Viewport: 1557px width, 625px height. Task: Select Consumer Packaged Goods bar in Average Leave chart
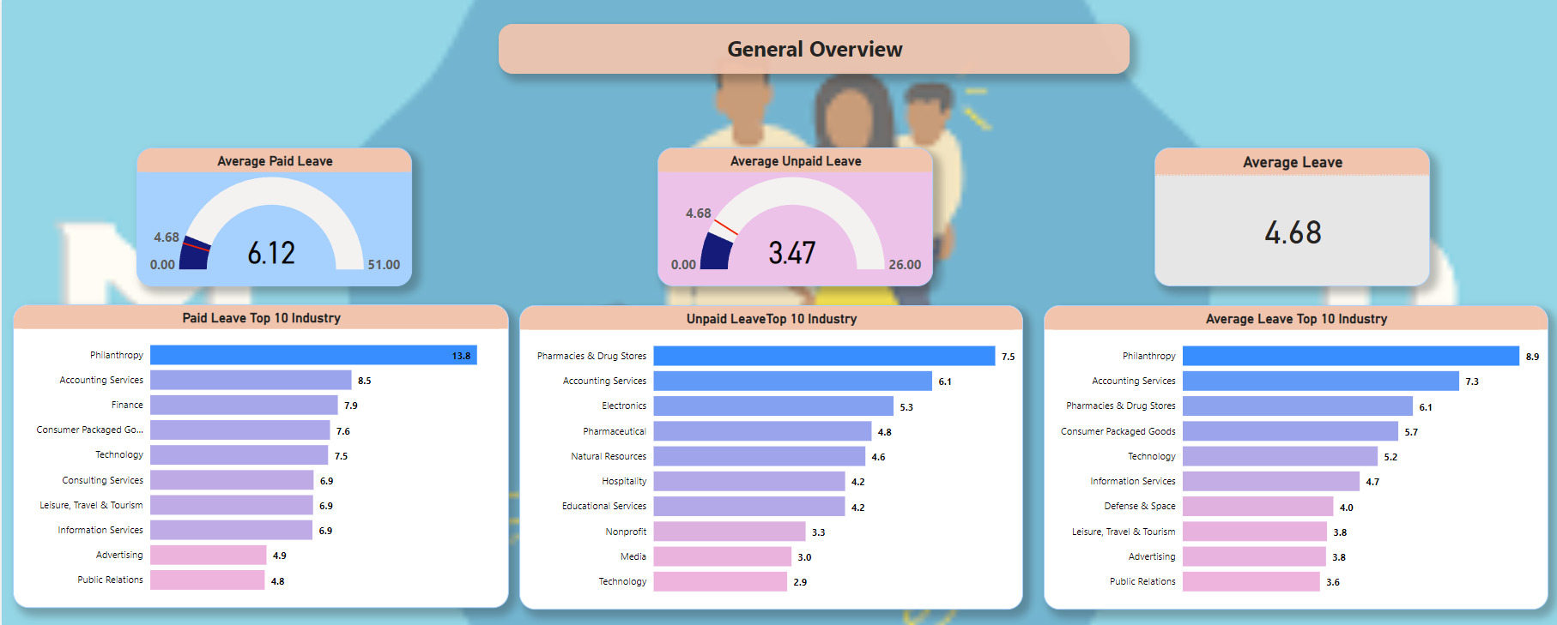pyautogui.click(x=1290, y=431)
